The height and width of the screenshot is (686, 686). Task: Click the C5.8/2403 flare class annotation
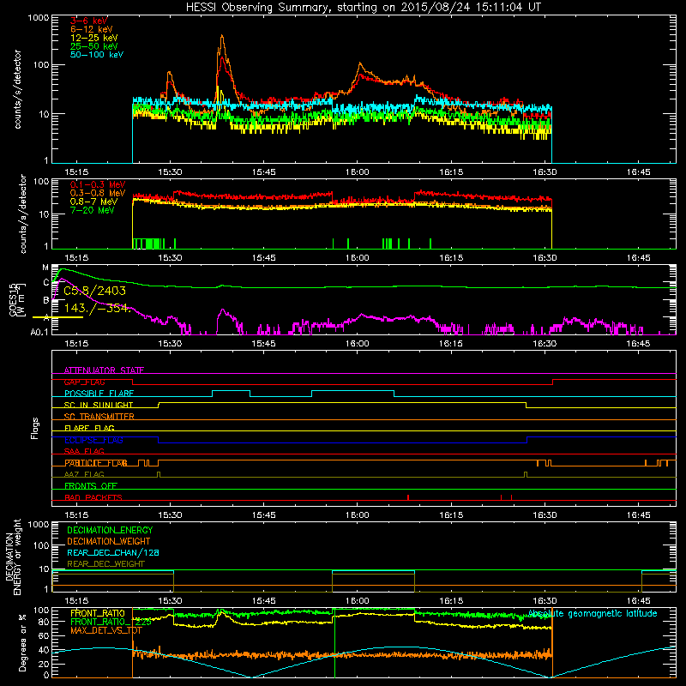pyautogui.click(x=95, y=291)
